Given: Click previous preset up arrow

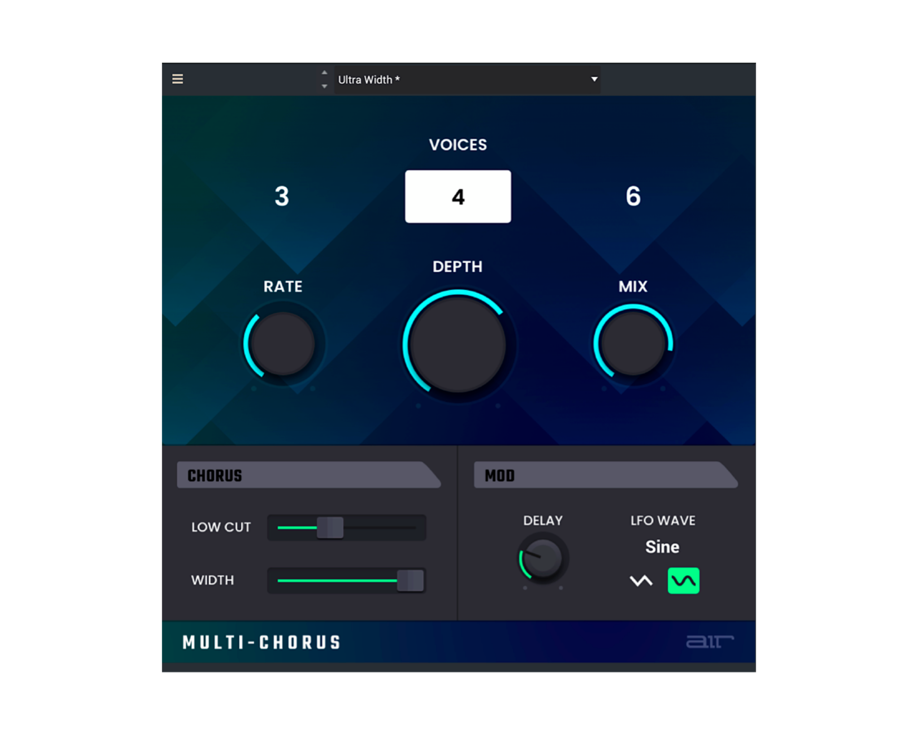Looking at the screenshot, I should (x=325, y=73).
